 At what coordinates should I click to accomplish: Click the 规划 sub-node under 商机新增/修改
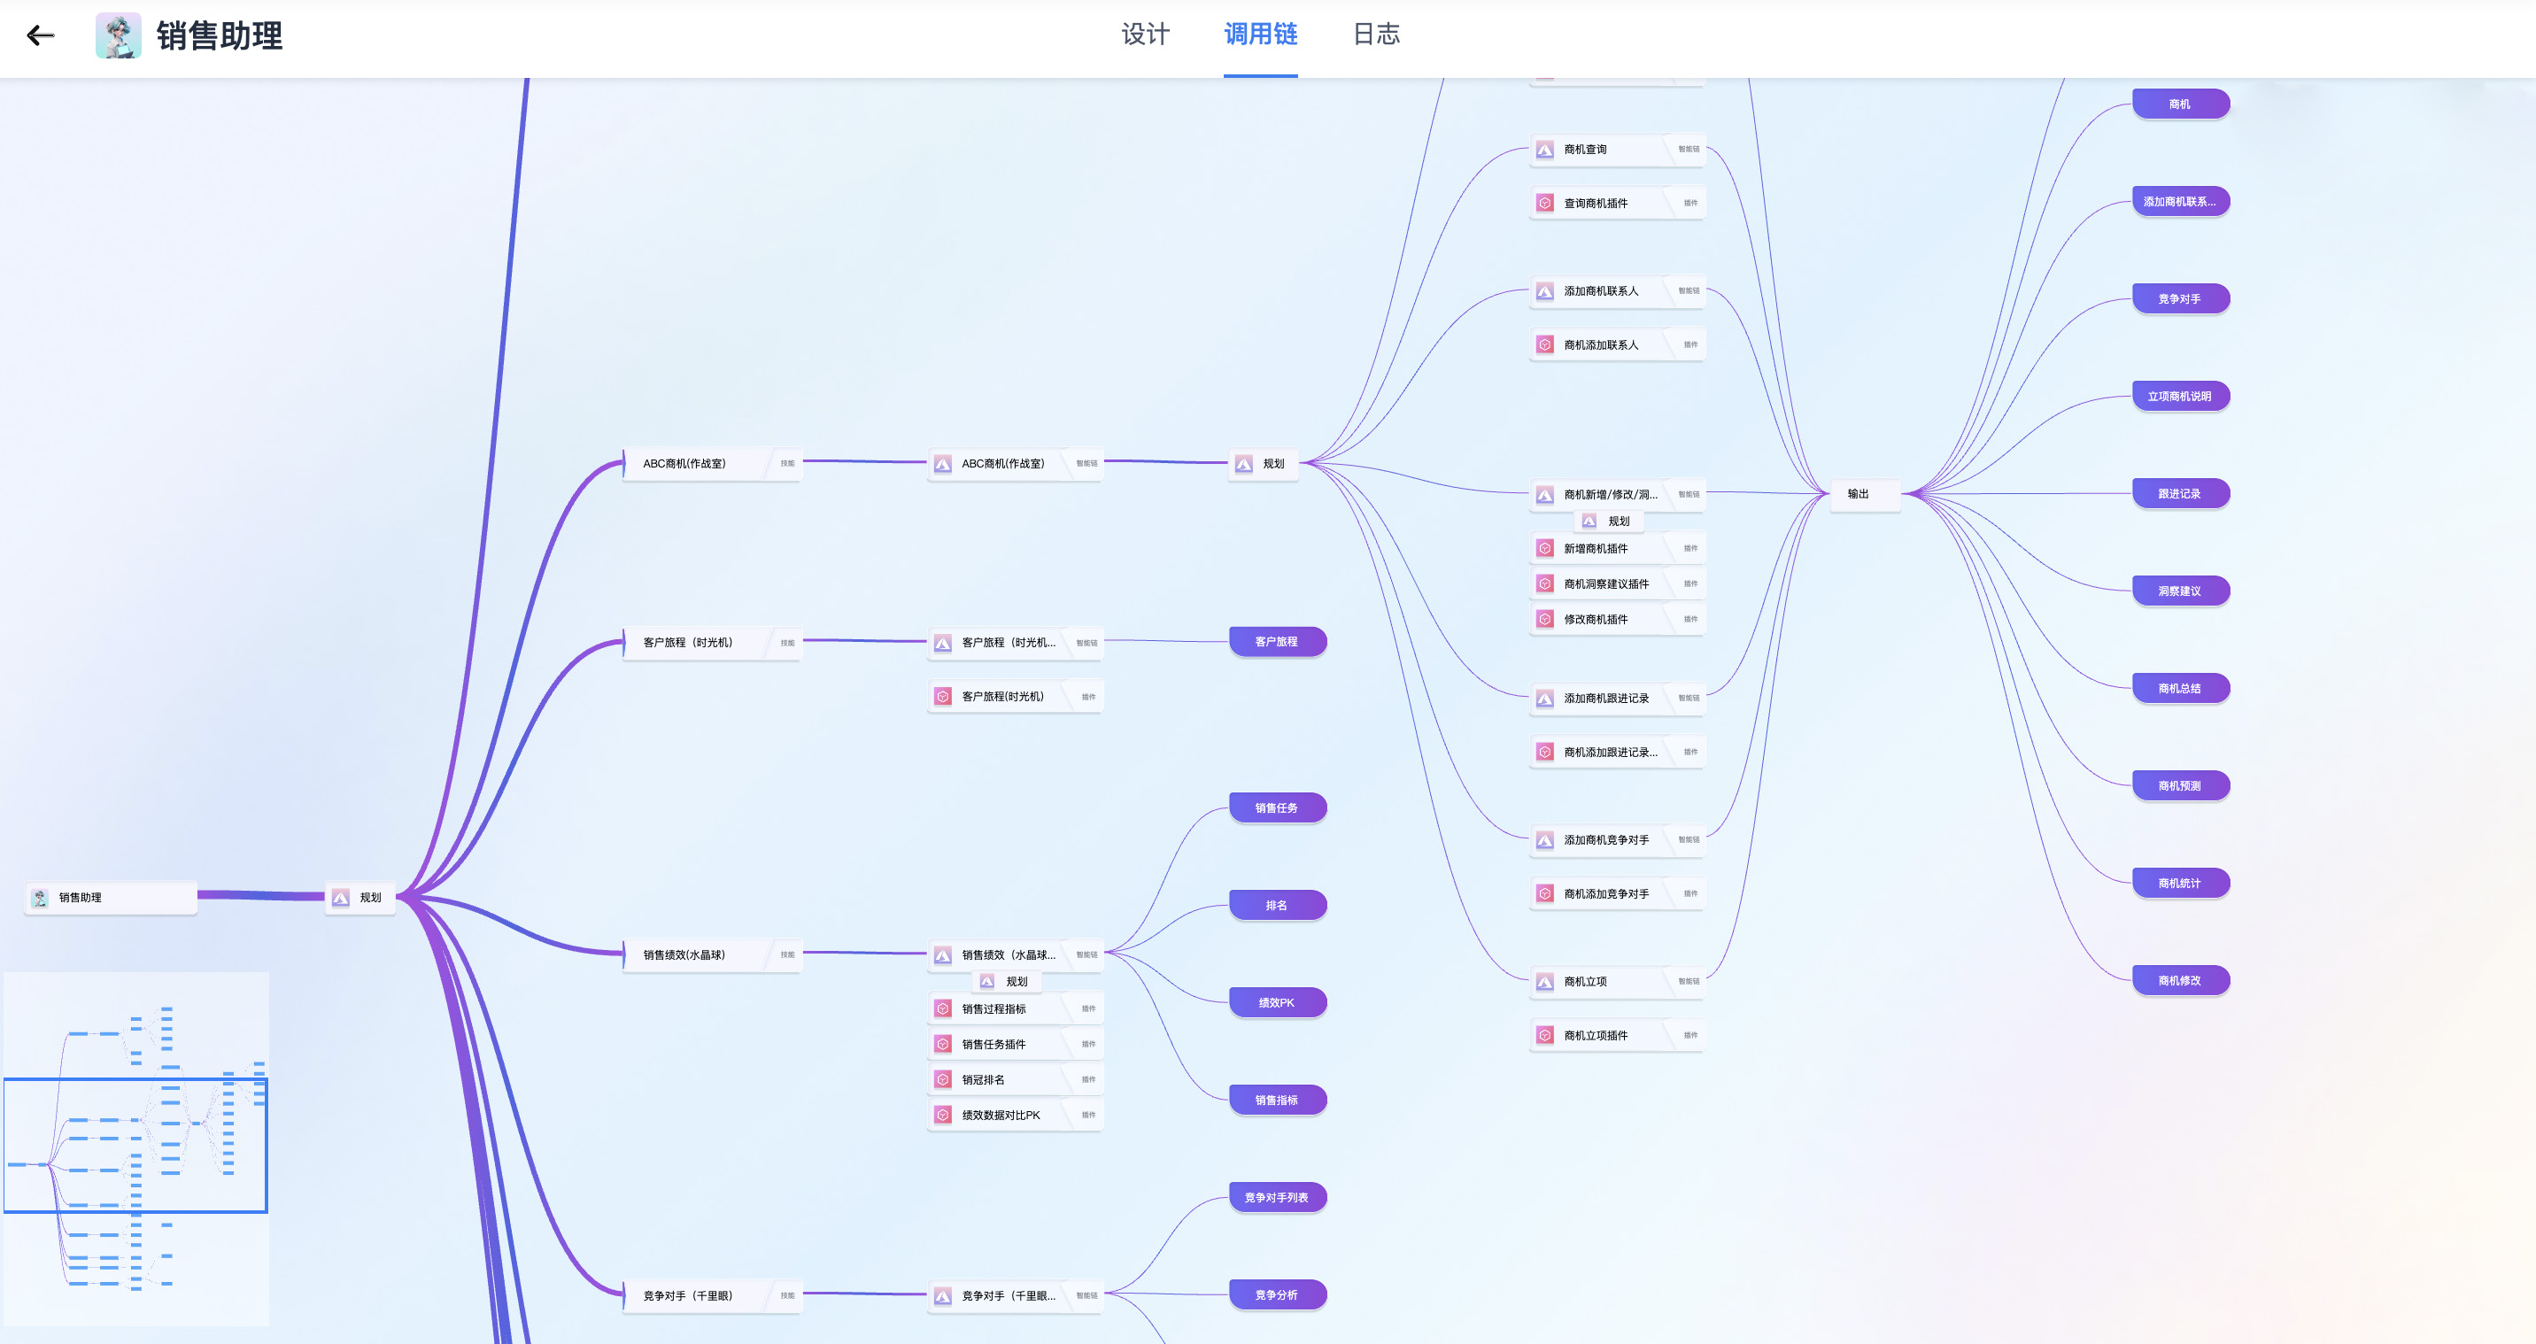(x=1609, y=521)
